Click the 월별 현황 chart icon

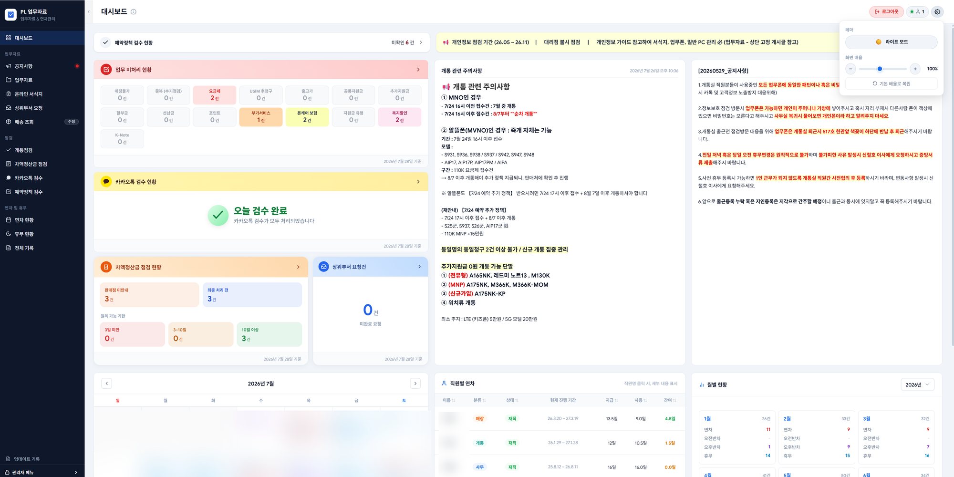tap(702, 384)
